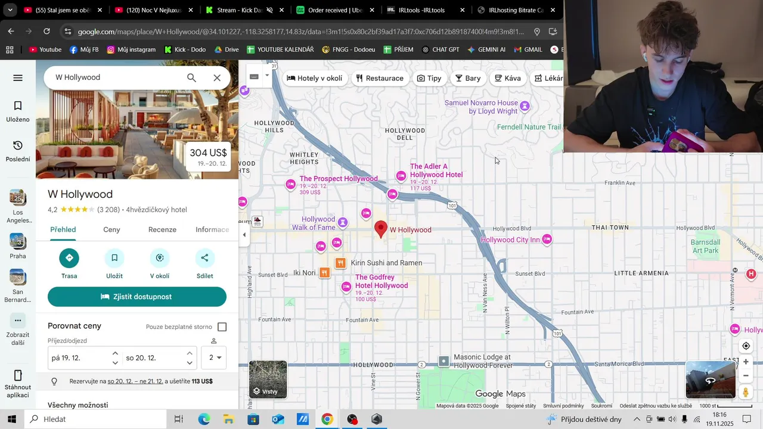The width and height of the screenshot is (763, 429).
Task: Toggle Pouze bezplatné storno checkbox
Action: click(222, 327)
